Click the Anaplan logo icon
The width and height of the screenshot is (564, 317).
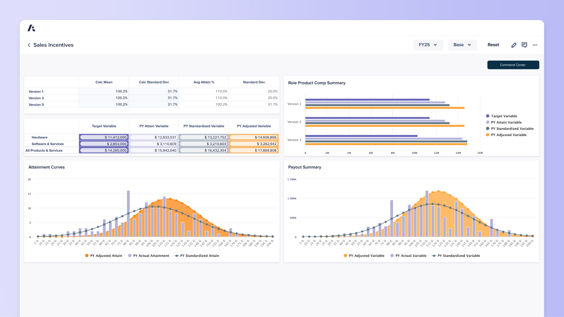coord(31,28)
